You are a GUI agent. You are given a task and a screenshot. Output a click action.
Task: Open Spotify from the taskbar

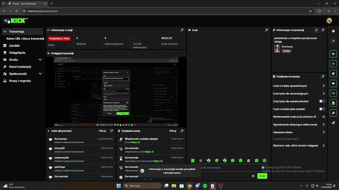point(205,186)
